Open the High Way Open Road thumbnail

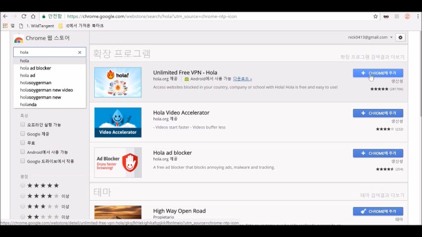(x=118, y=212)
